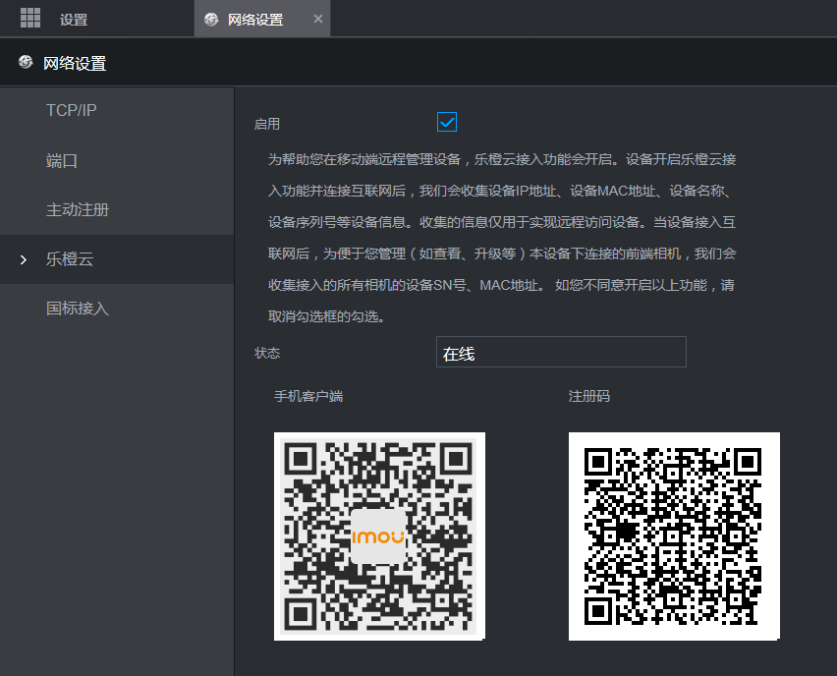Click the chevron arrow beside 乐橙云
This screenshot has height=676, width=837.
pyautogui.click(x=23, y=260)
